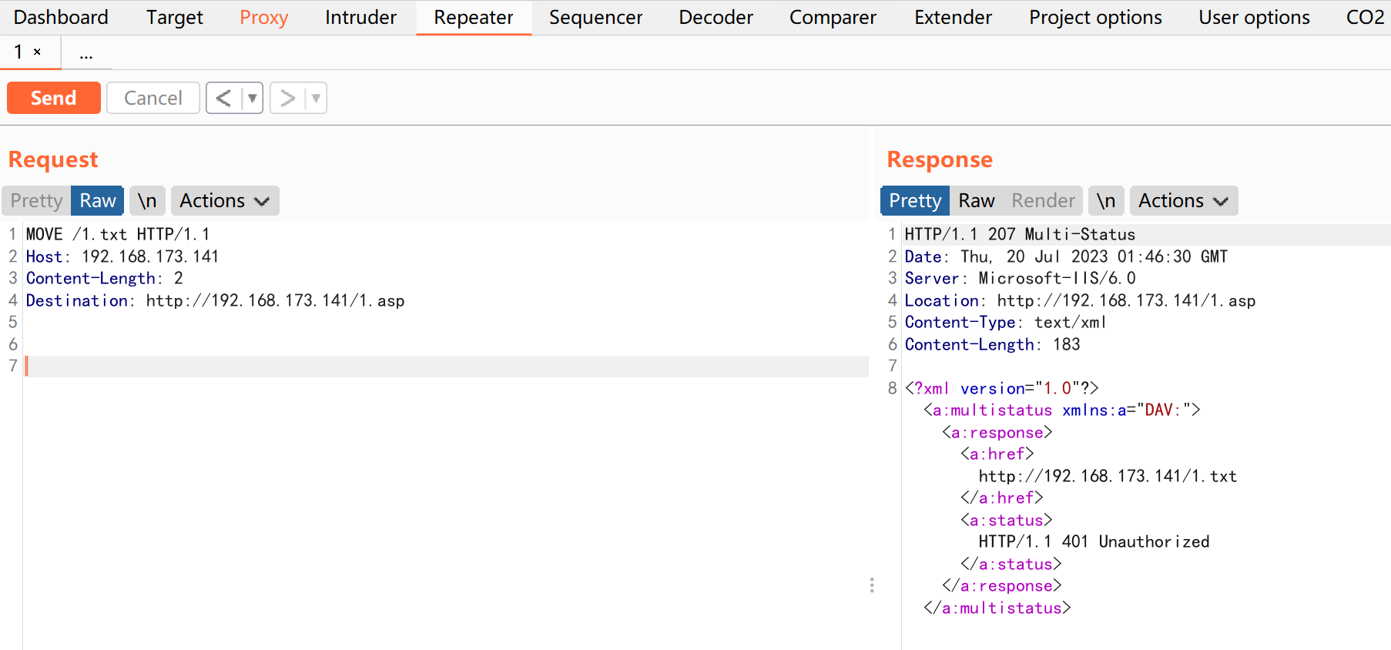Open the Intruder tab
The height and width of the screenshot is (650, 1391).
360,18
